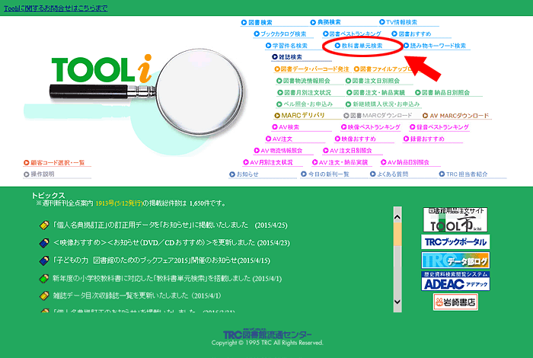Open AV注文・納品実績 link

pos(340,162)
